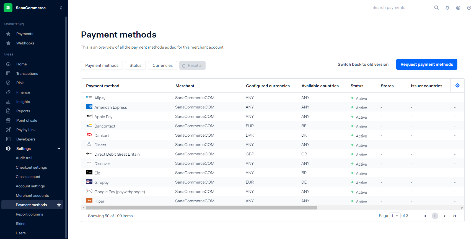Open Account settings page
This screenshot has width=474, height=239.
click(30, 186)
